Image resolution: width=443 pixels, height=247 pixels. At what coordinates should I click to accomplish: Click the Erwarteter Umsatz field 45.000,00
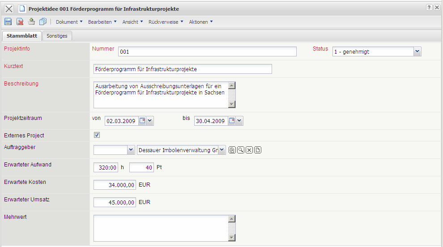pyautogui.click(x=115, y=202)
